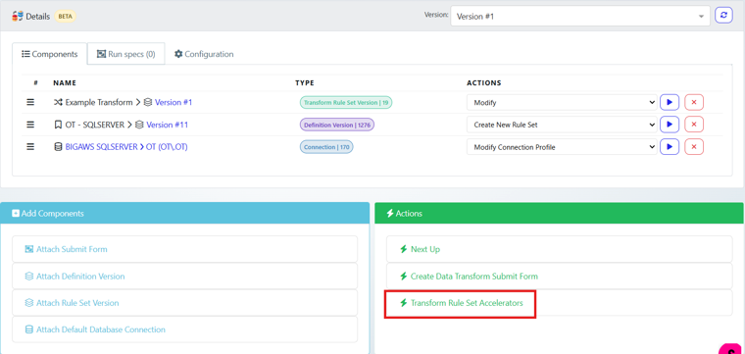The width and height of the screenshot is (745, 354).
Task: Open the Modify Connection Profile dropdown
Action: pyautogui.click(x=562, y=147)
